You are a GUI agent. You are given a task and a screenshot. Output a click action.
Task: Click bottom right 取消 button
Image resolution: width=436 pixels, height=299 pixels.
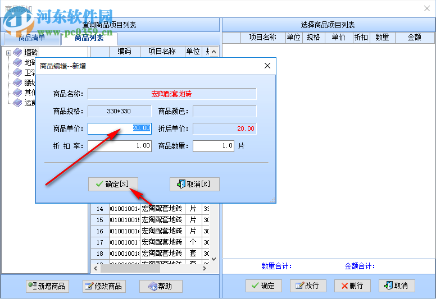(x=397, y=286)
